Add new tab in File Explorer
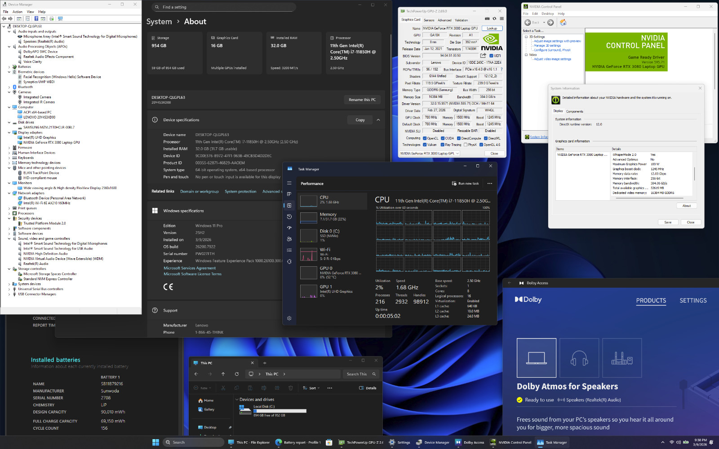This screenshot has width=719, height=449. pos(265,363)
